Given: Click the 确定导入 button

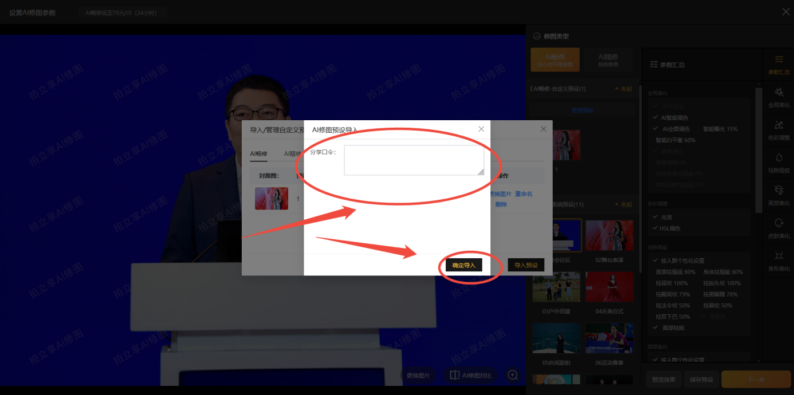Looking at the screenshot, I should click(x=464, y=265).
